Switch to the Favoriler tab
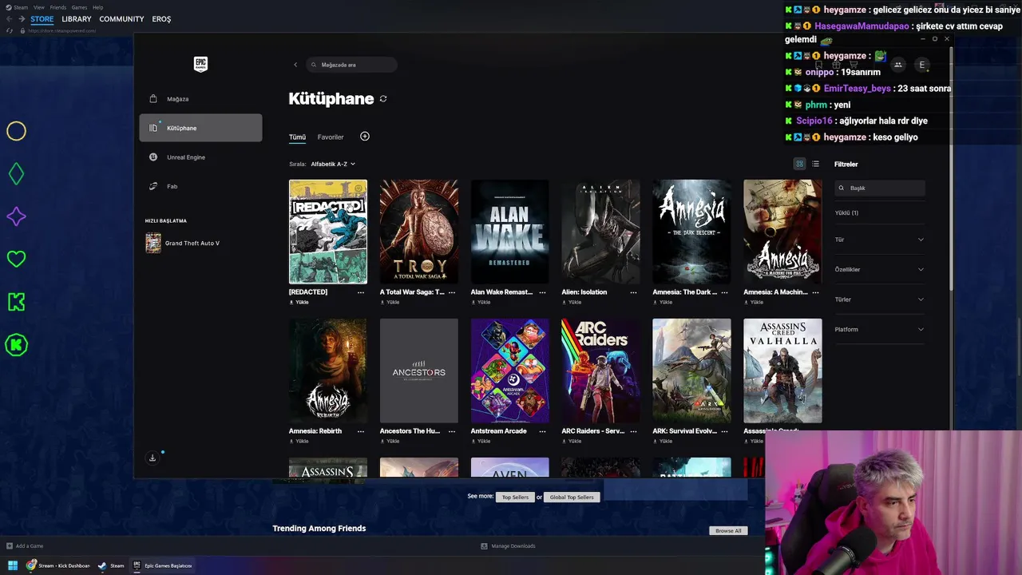Viewport: 1022px width, 575px height. click(x=331, y=137)
